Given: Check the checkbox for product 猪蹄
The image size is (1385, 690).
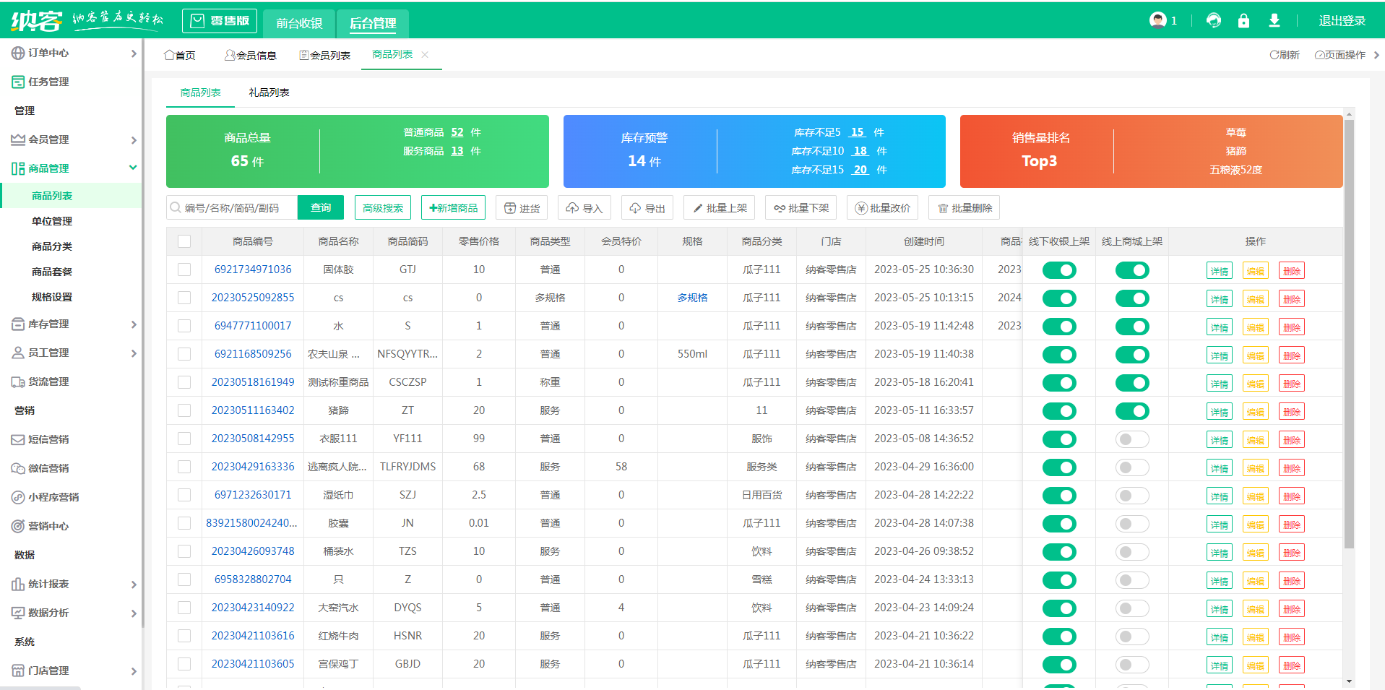Looking at the screenshot, I should [184, 410].
